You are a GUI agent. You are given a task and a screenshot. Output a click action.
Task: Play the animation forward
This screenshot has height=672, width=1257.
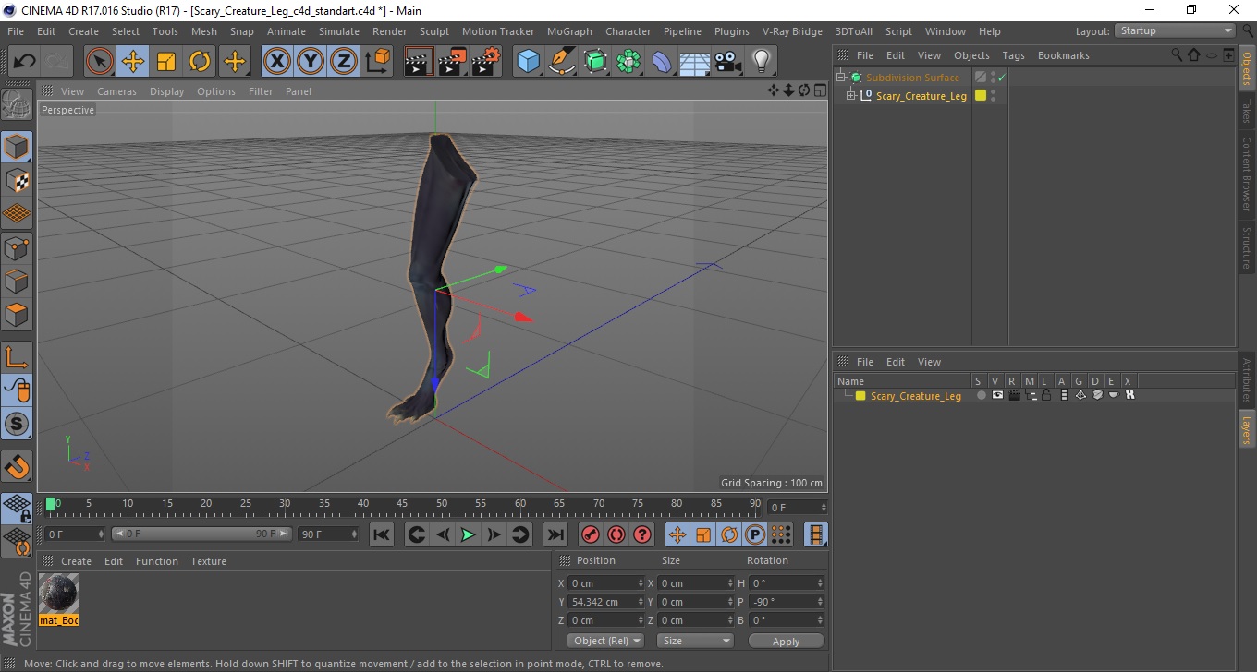tap(469, 534)
